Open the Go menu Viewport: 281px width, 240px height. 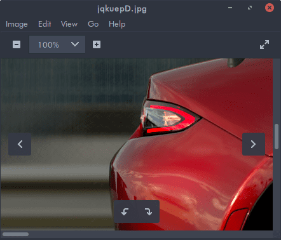(93, 24)
